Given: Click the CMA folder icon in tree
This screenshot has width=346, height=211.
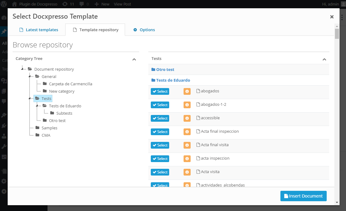Looking at the screenshot, I should [x=37, y=135].
